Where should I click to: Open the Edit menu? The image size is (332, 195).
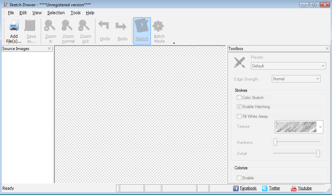tap(23, 13)
